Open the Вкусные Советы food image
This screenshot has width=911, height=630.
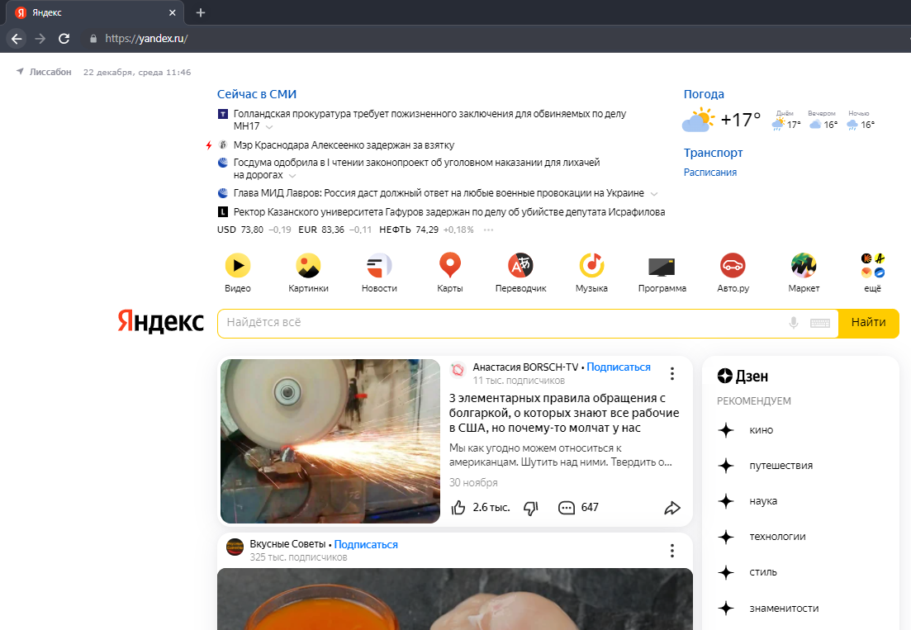pyautogui.click(x=455, y=599)
